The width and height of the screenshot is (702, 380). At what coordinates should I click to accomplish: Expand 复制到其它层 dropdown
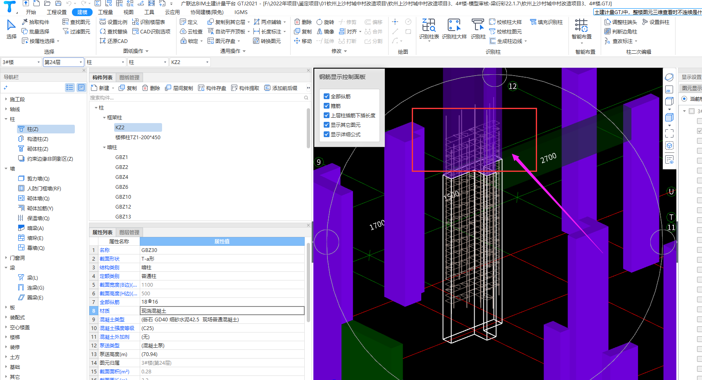(248, 22)
